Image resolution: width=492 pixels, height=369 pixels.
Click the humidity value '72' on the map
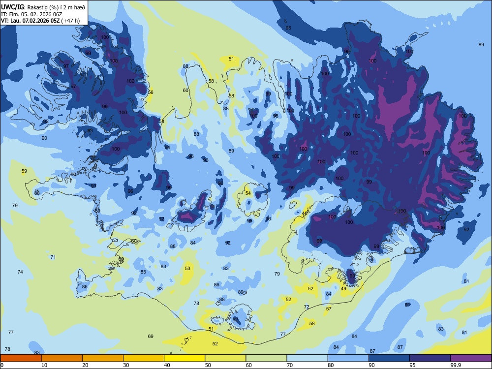point(307,307)
